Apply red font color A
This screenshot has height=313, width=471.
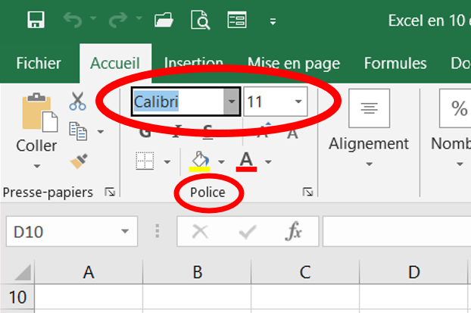pos(246,161)
